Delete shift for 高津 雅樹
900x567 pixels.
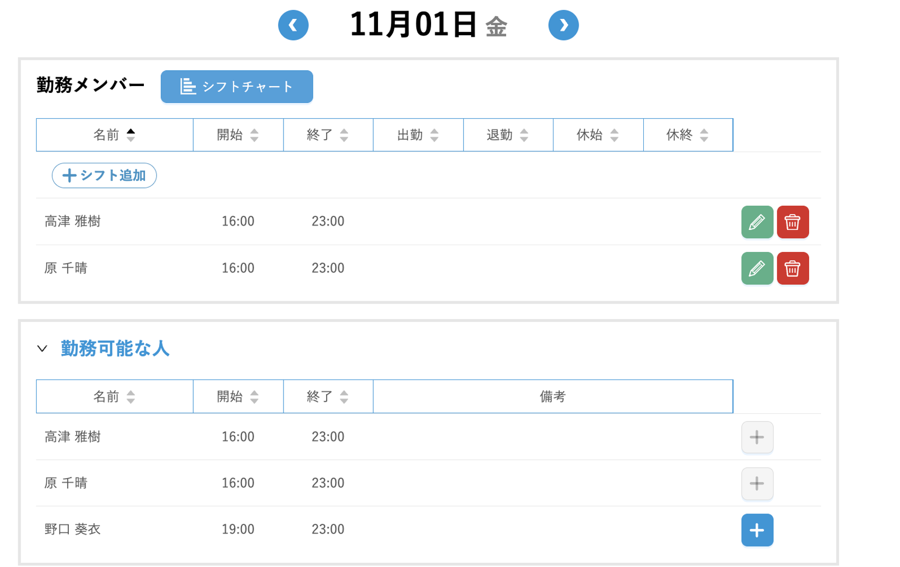click(792, 222)
